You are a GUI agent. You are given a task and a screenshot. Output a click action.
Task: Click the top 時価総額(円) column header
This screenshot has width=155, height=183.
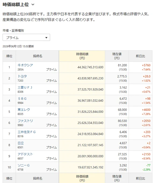coord(82,56)
